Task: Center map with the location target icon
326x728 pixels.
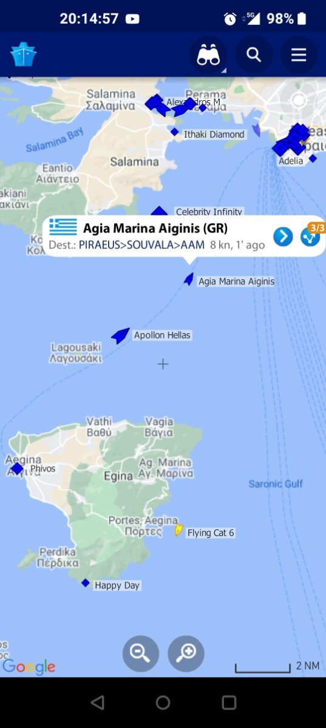Action: pos(299,100)
